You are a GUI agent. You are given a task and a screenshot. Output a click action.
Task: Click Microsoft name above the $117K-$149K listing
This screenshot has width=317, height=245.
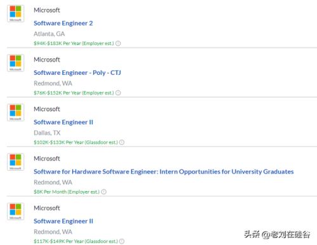coord(47,208)
